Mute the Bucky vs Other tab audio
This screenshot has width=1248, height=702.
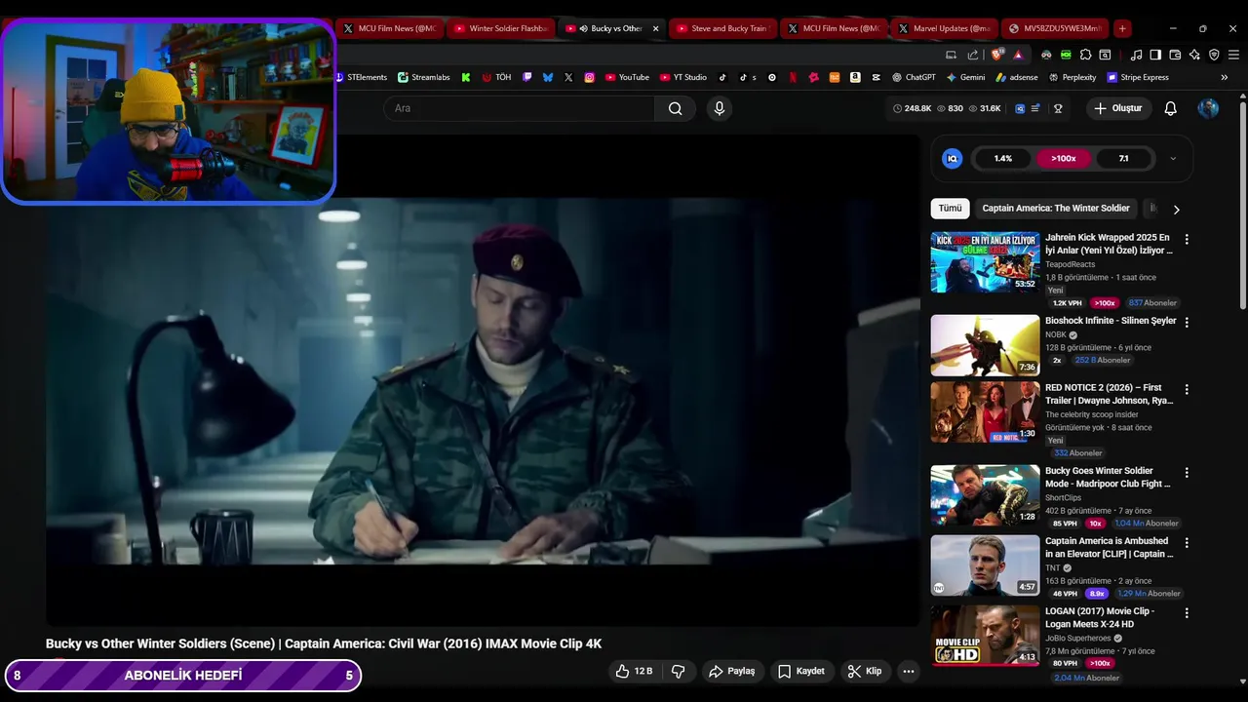tap(582, 28)
